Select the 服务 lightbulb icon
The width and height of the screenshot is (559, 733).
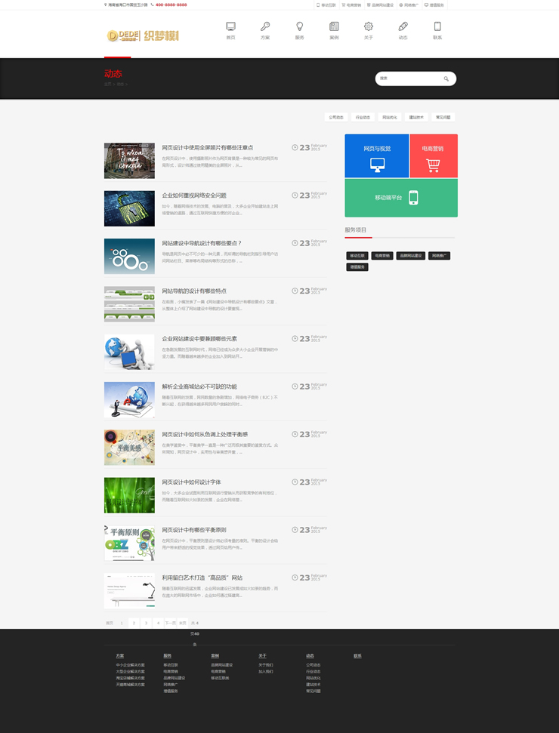(x=300, y=27)
